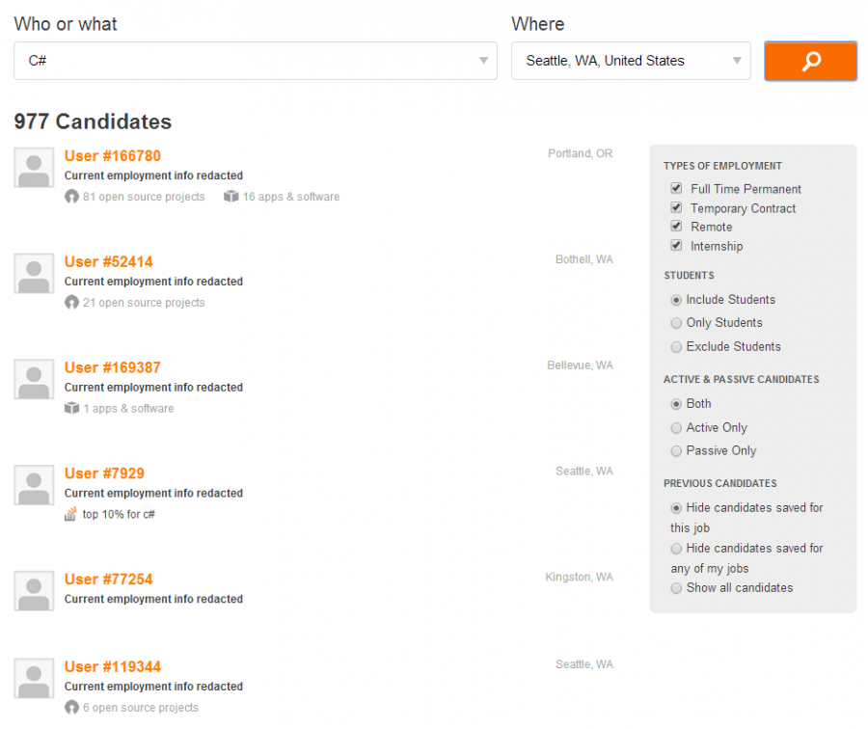
Task: Click the package icon beside 1 apps & software
Action: (70, 408)
